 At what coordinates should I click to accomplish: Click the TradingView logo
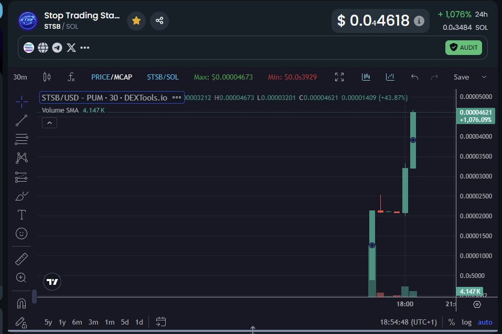(52, 282)
